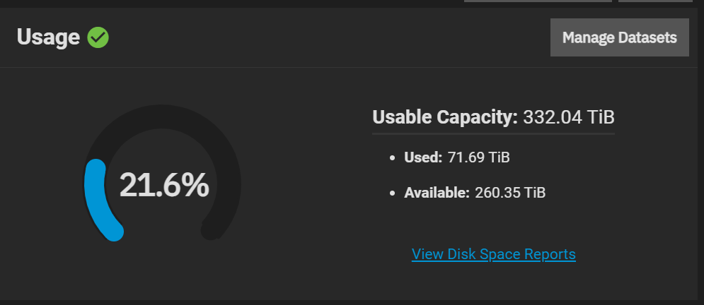Image resolution: width=704 pixels, height=305 pixels.
Task: Click the green healthy checkmark icon
Action: coord(98,37)
